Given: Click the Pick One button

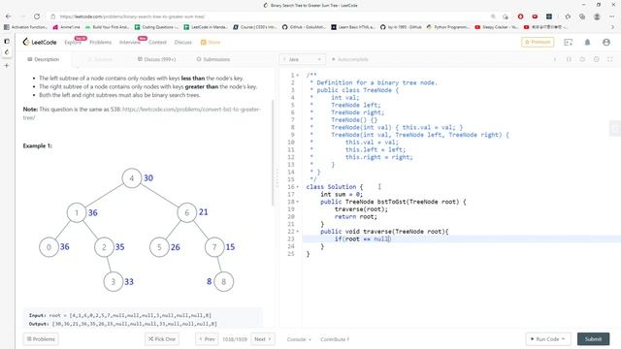Looking at the screenshot, I should (x=162, y=339).
